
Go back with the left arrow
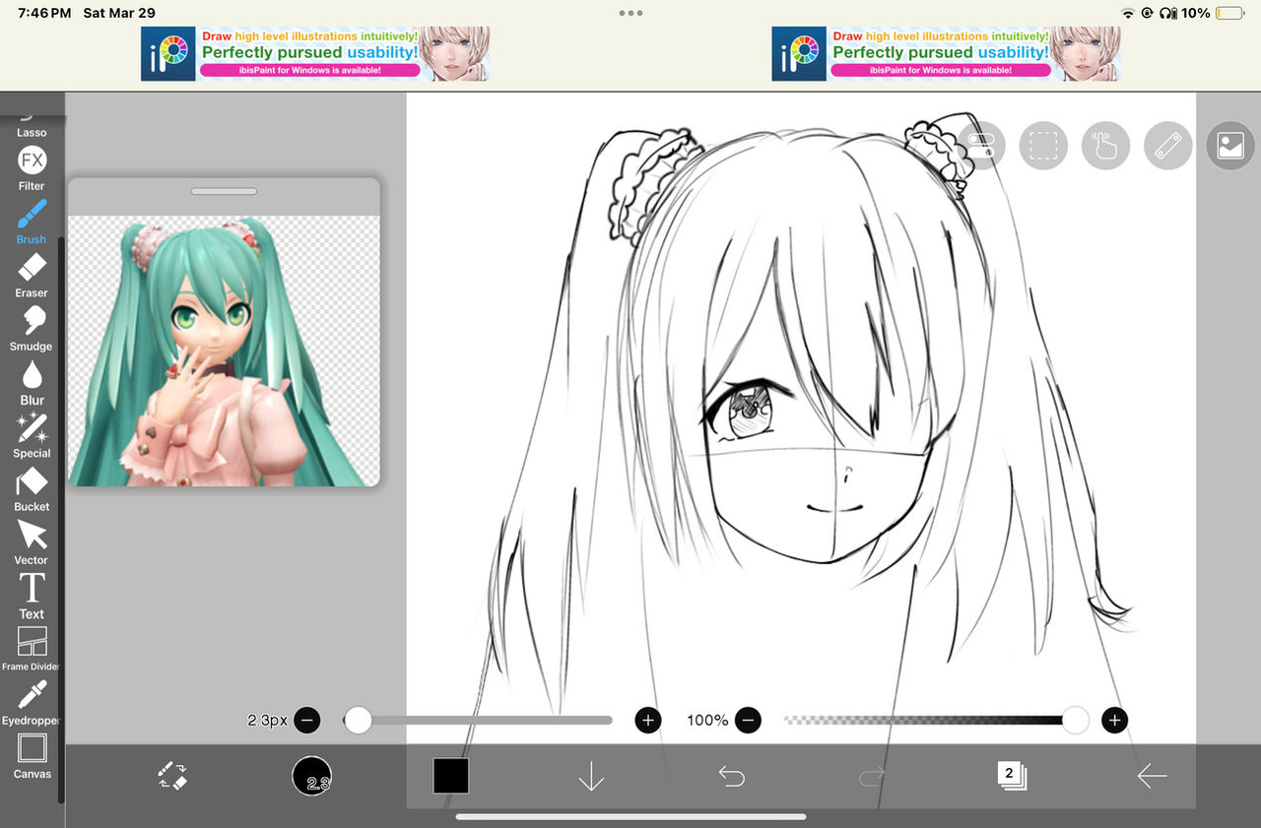pyautogui.click(x=1152, y=776)
